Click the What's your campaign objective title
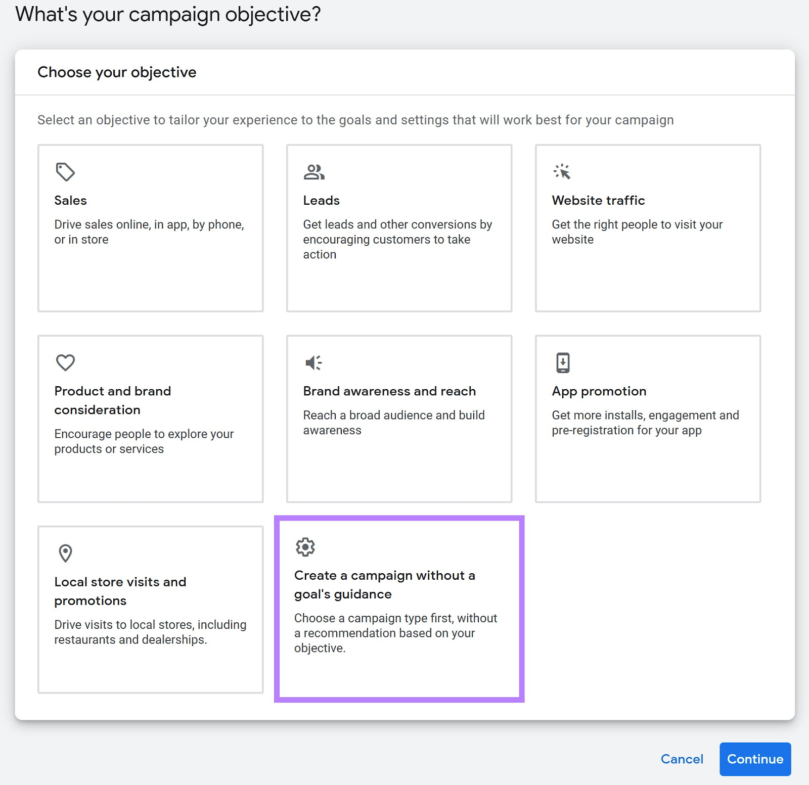Screen dimensions: 809x785 pyautogui.click(x=168, y=14)
